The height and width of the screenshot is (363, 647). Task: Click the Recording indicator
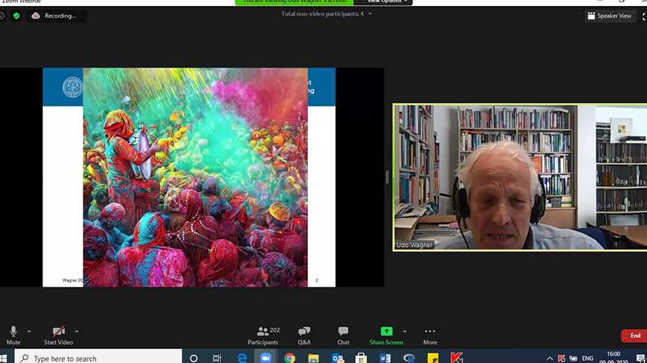coord(56,16)
